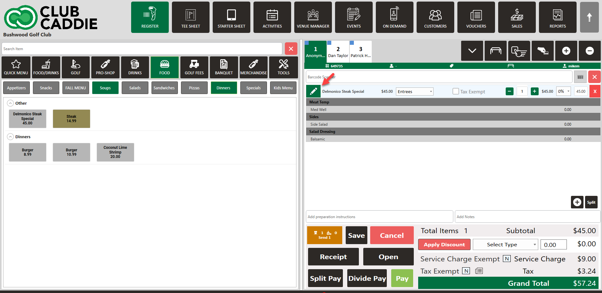This screenshot has height=293, width=602.
Task: Check the Tax Exempt checkbox on item
Action: click(456, 92)
